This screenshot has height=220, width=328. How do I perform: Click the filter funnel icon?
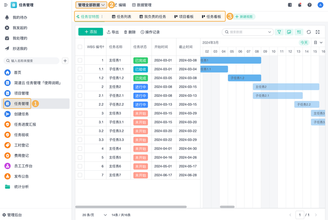point(279,32)
